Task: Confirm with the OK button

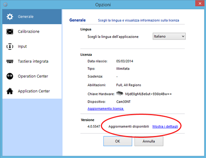Action: point(118,141)
